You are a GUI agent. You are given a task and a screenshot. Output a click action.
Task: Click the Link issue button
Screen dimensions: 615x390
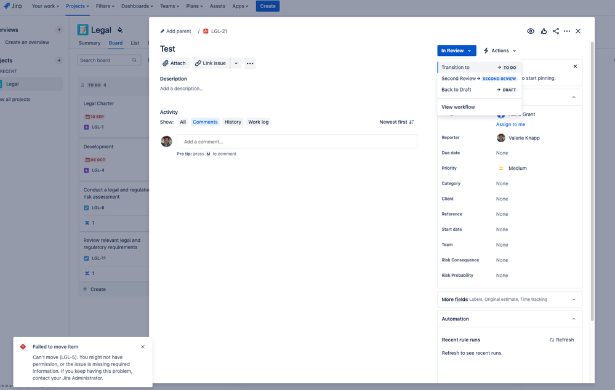pos(211,63)
